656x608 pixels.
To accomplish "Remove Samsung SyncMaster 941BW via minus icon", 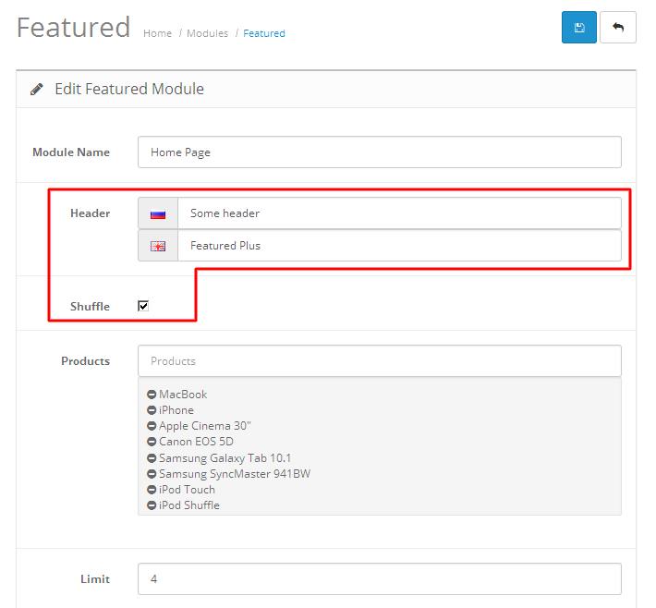I will coord(152,474).
